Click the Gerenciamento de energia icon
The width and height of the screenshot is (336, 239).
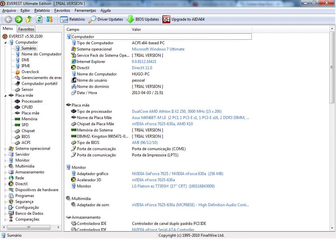click(18, 77)
